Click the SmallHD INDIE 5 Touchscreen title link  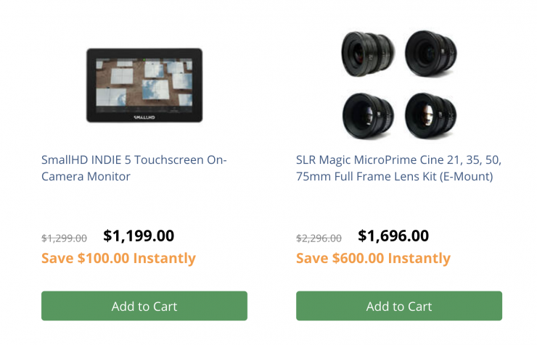(x=134, y=160)
